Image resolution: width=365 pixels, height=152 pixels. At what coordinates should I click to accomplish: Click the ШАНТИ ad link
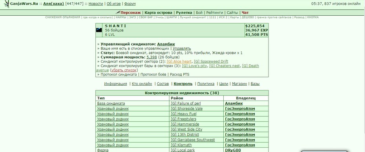tap(171, 17)
